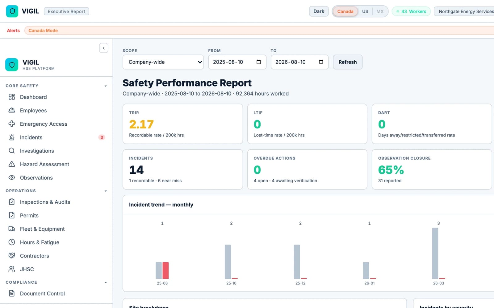Click the Emergency Access cross icon
Screen dimensions: 494x308
click(x=12, y=124)
